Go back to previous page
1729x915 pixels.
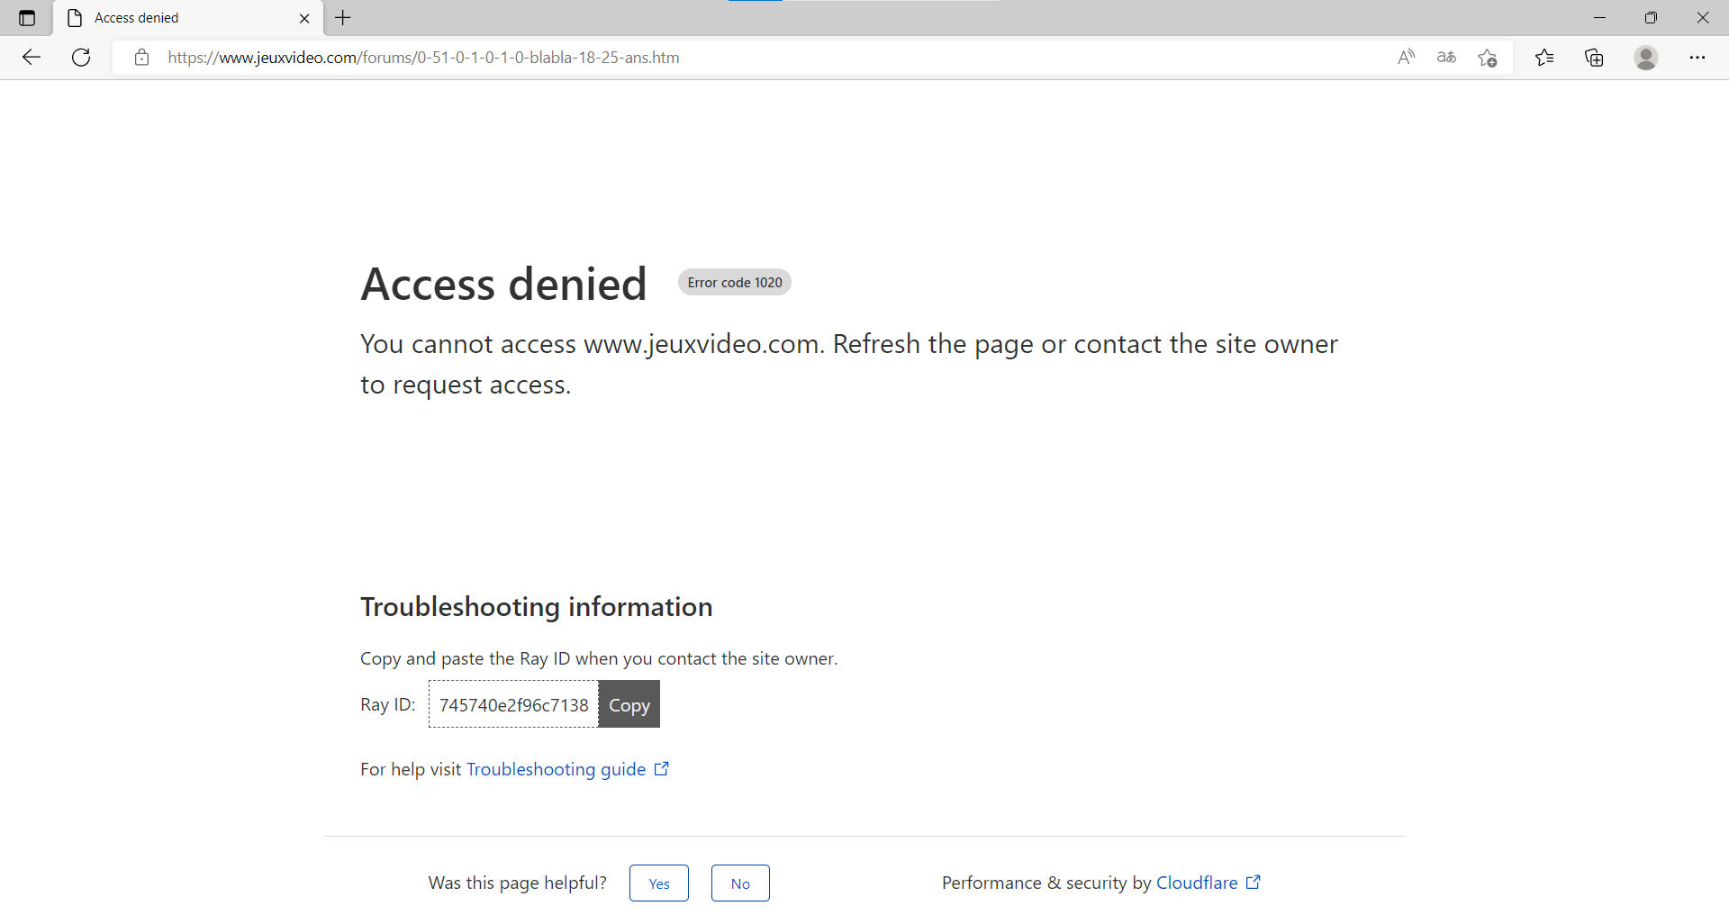click(x=32, y=58)
